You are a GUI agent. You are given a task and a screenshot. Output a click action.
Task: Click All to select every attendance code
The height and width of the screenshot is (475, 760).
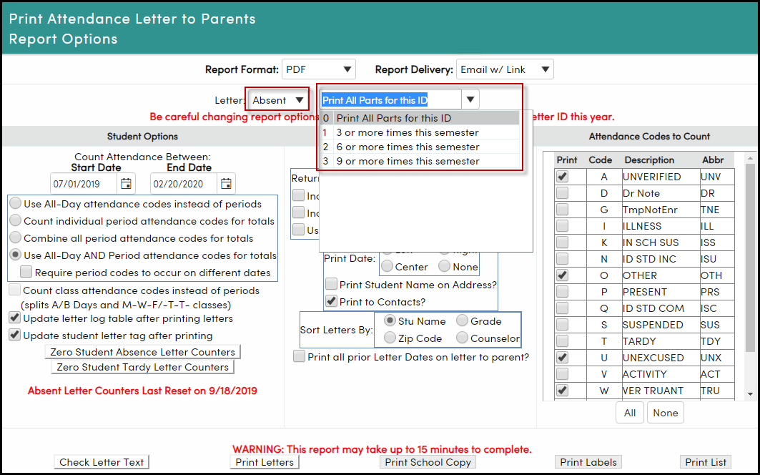[x=630, y=413]
